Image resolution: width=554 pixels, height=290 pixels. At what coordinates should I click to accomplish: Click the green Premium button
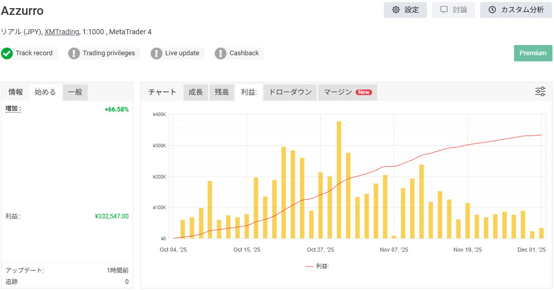click(x=533, y=53)
